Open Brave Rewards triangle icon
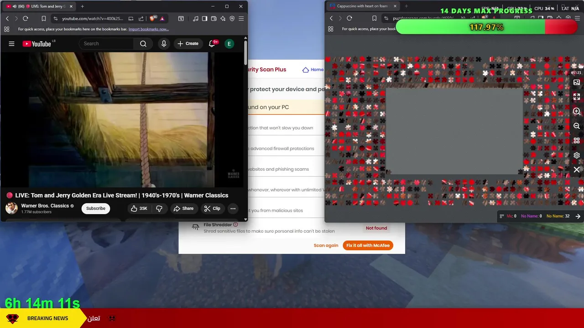The width and height of the screenshot is (584, 328). [162, 19]
